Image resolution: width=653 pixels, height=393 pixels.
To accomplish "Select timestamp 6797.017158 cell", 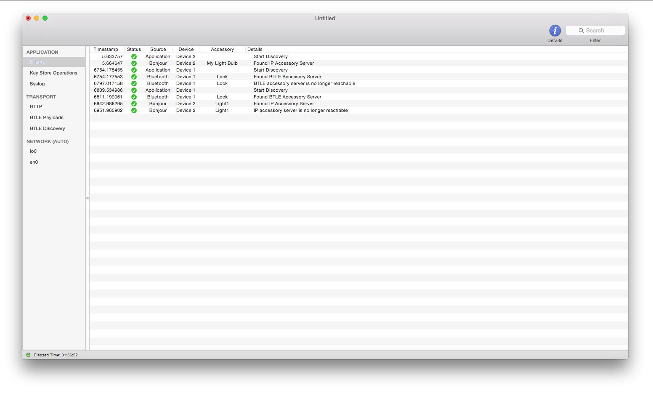I will (x=108, y=83).
